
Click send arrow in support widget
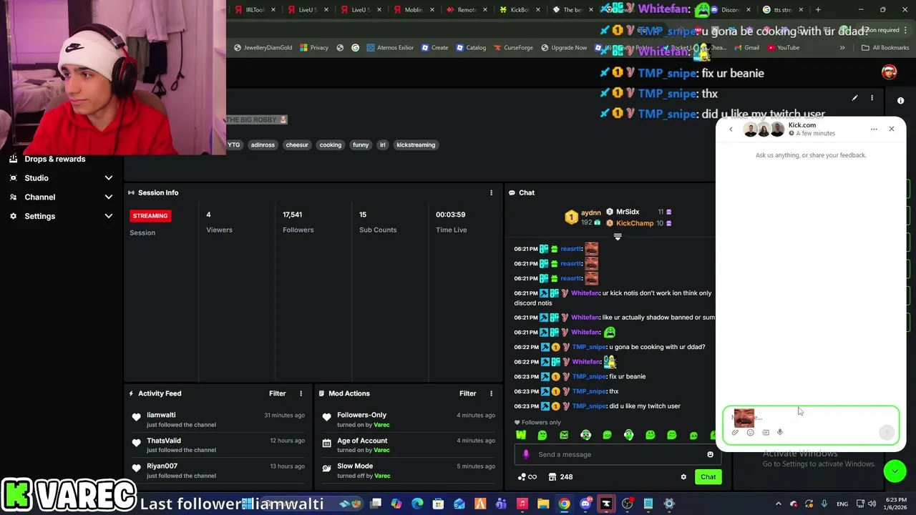pos(887,432)
